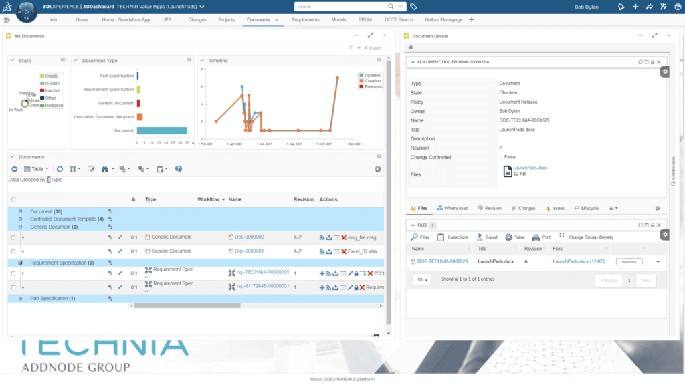Click the Documents table horizontal scrollbar
685x385 pixels.
(x=187, y=305)
